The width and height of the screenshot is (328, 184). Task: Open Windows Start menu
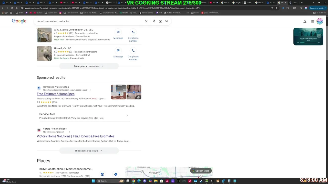(x=93, y=181)
